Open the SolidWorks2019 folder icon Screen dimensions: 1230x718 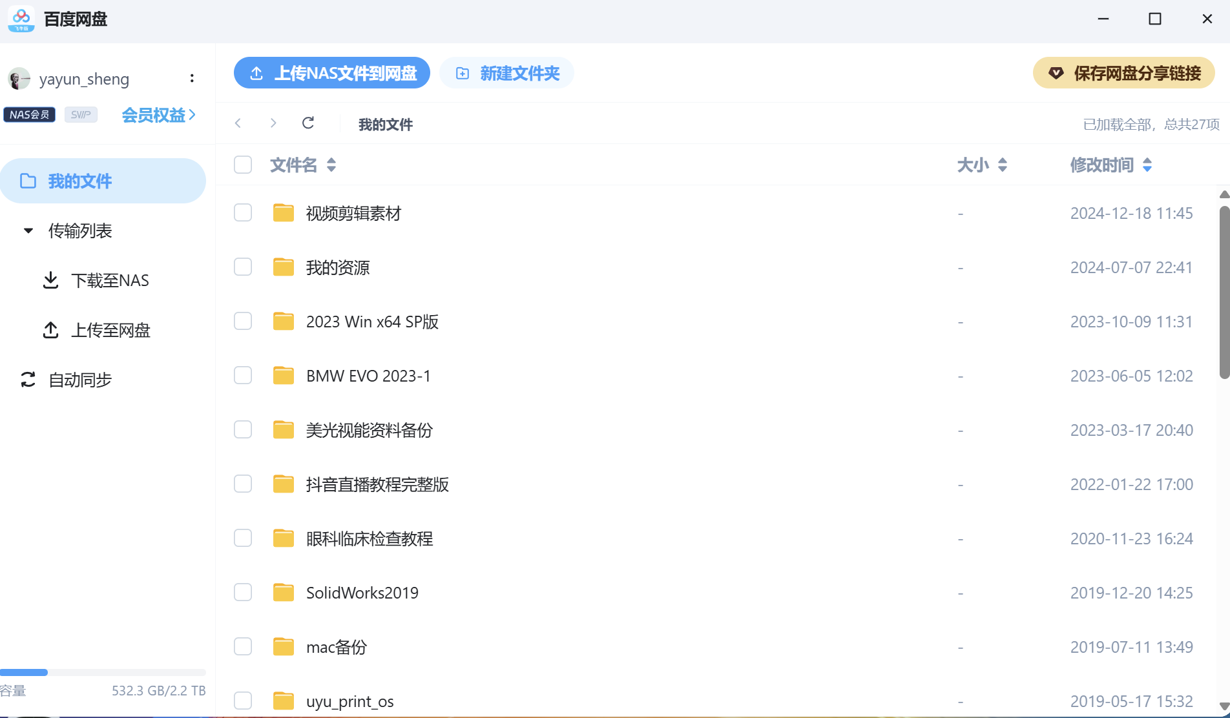coord(284,592)
